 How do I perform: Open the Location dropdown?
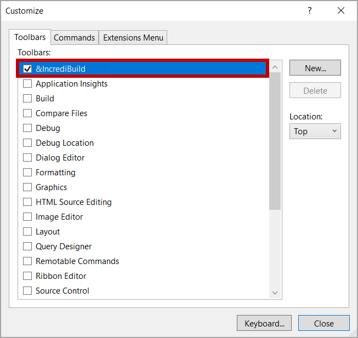pos(315,131)
